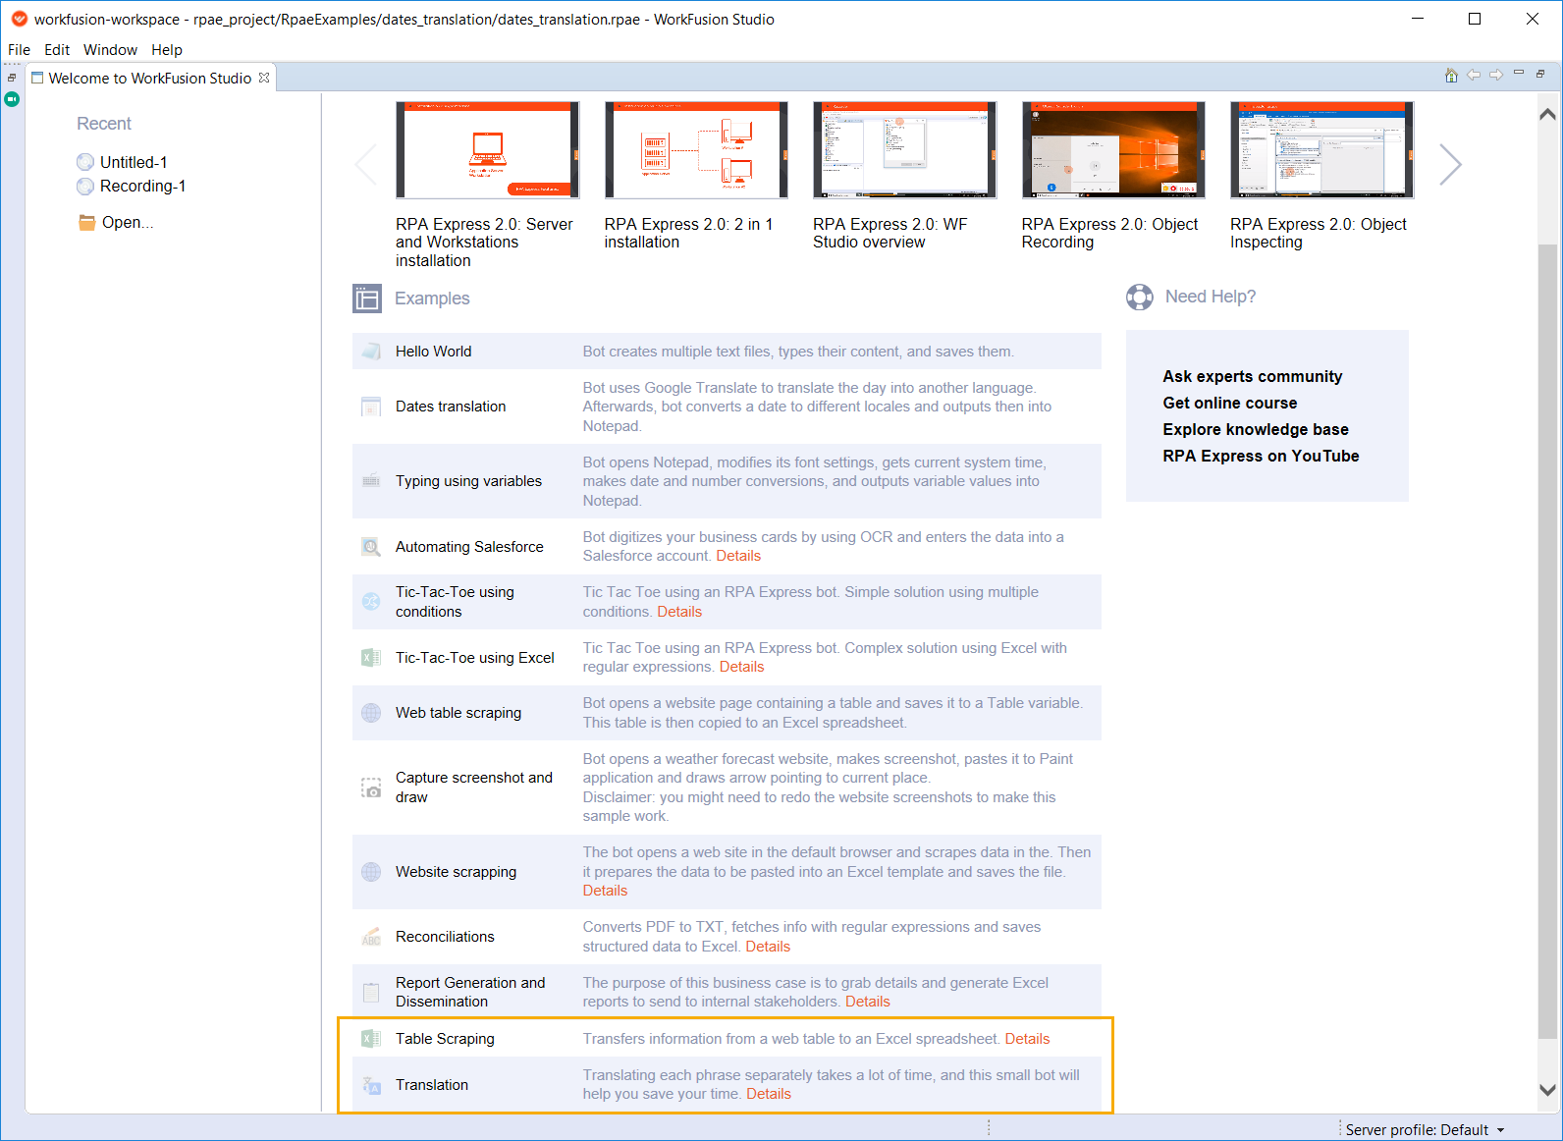Click the Examples section icon
The width and height of the screenshot is (1563, 1141).
click(x=367, y=299)
